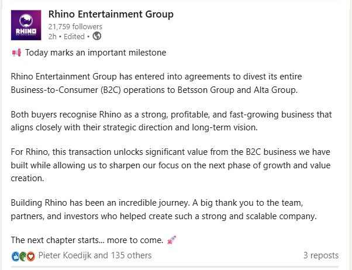
Task: Click the megaphone emoji in the post
Action: click(16, 53)
